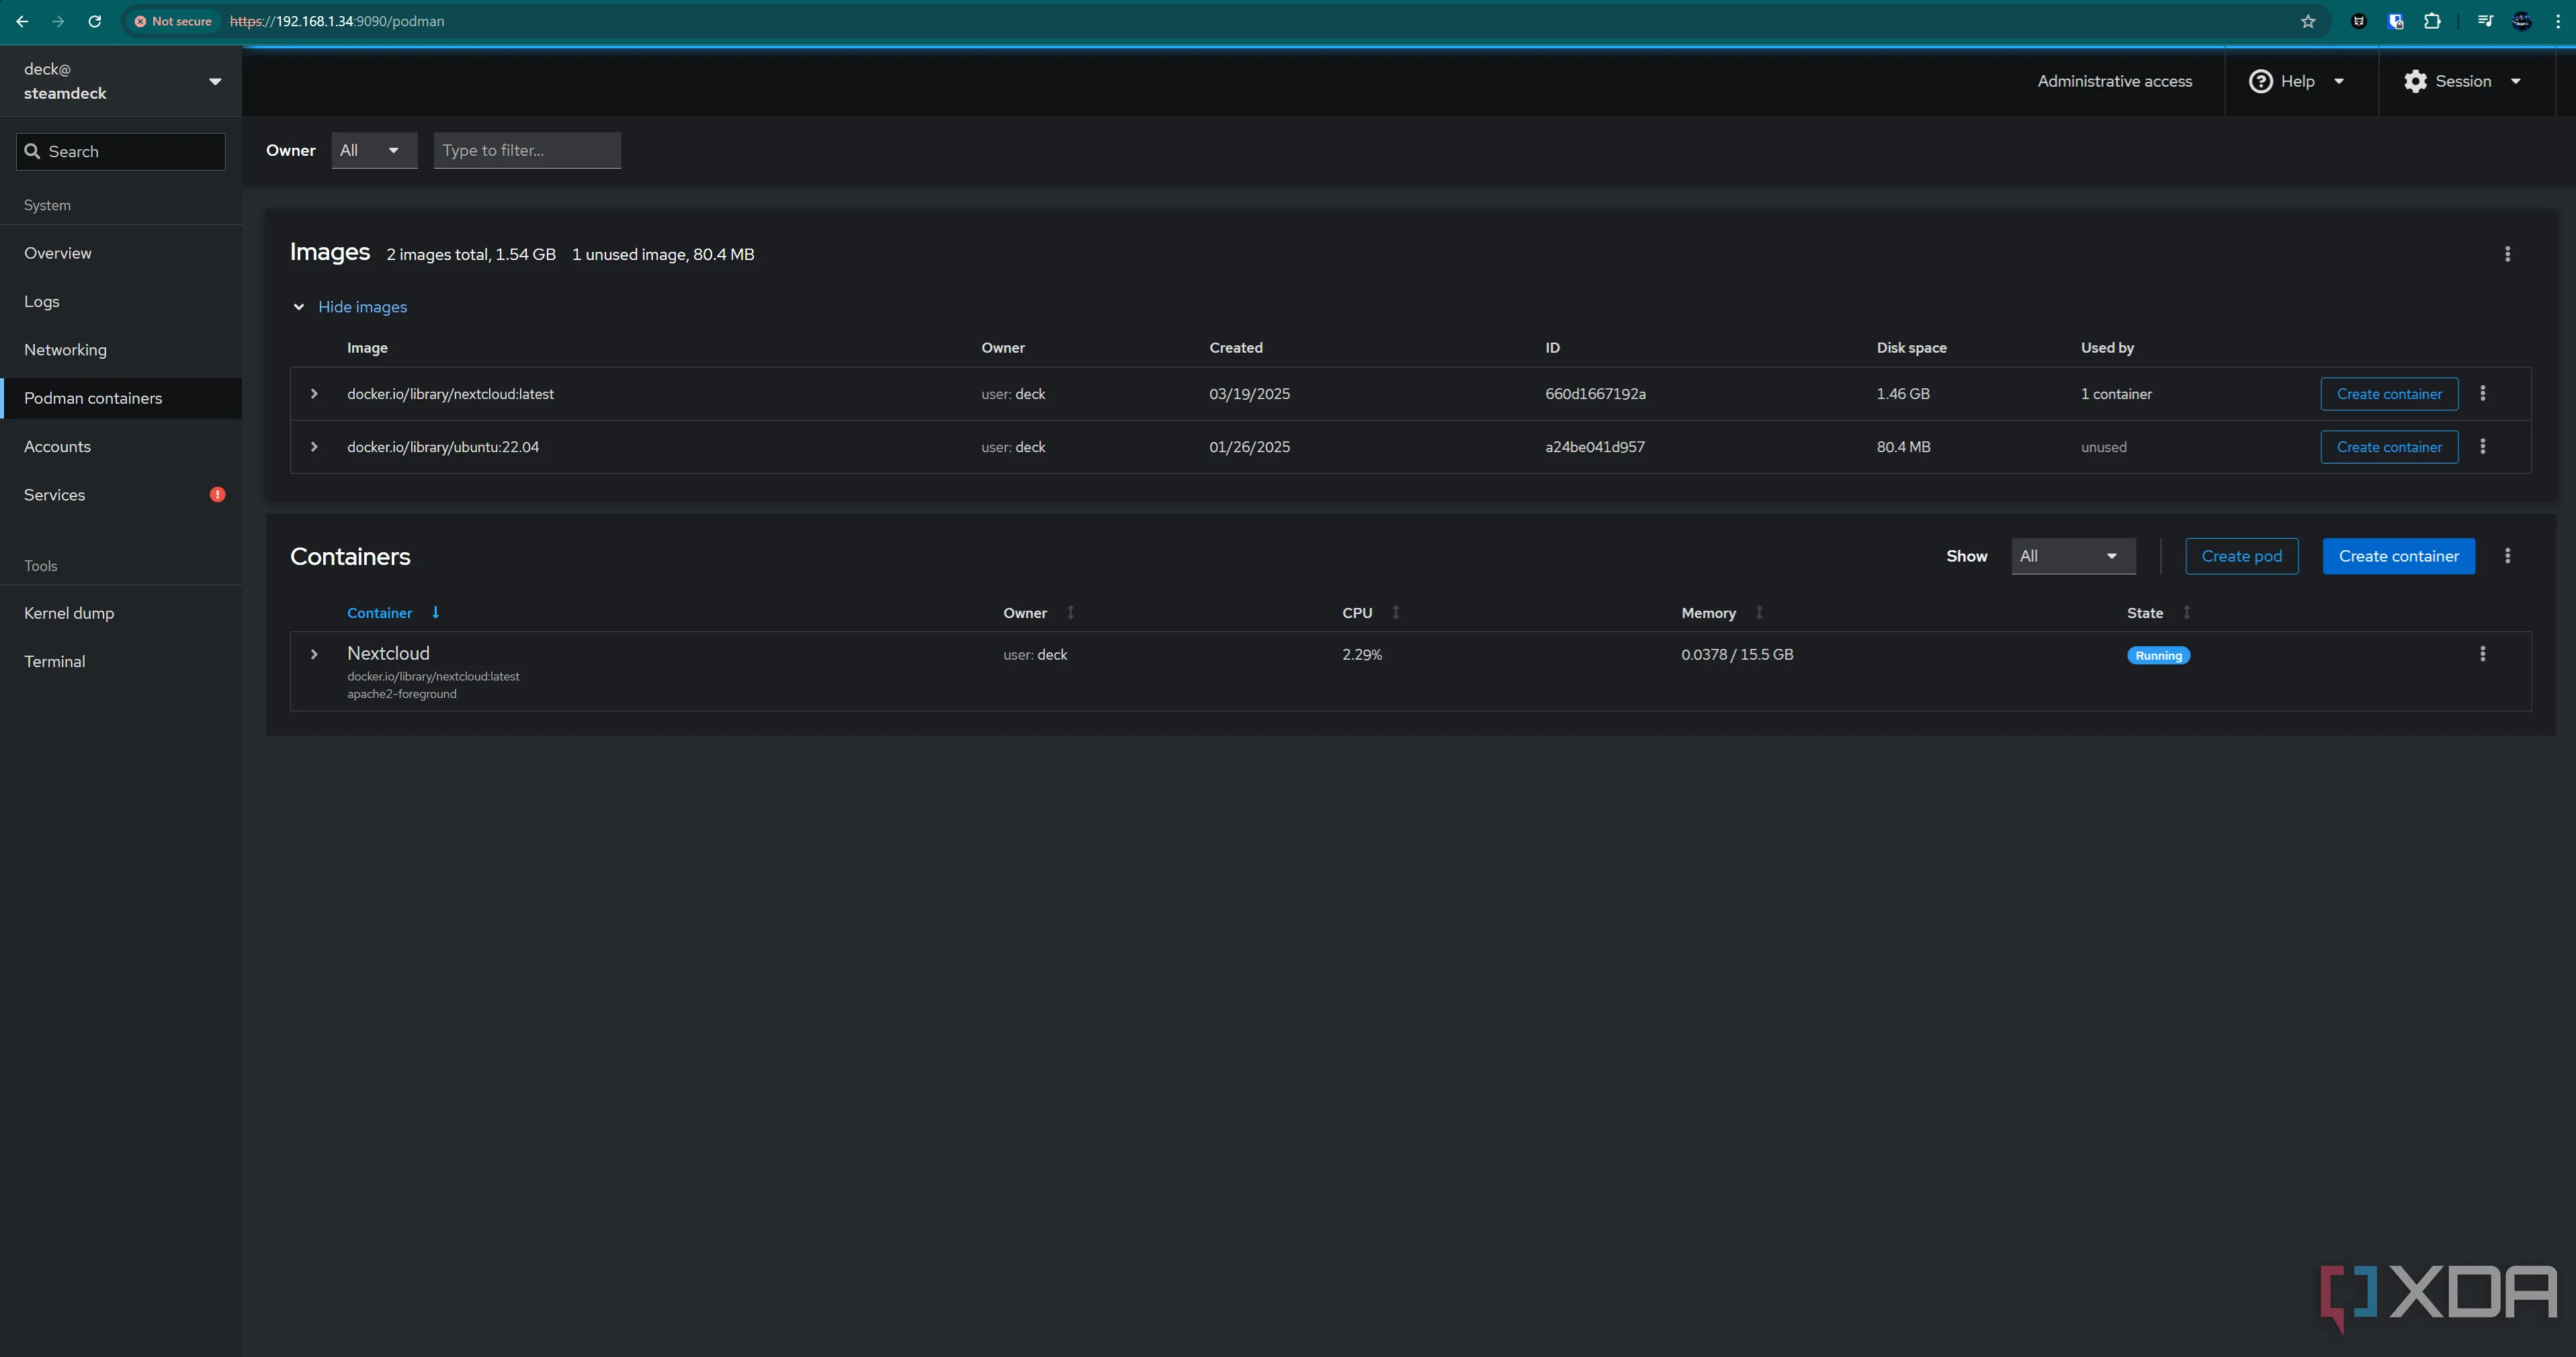Screen dimensions: 2576x1357
Task: Open the Images section kebab menu
Action: pos(2507,254)
